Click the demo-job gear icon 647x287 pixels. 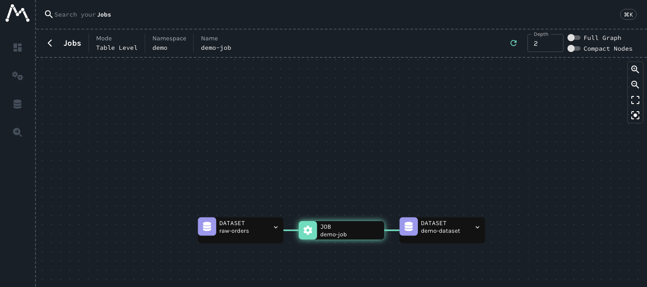[x=308, y=230]
